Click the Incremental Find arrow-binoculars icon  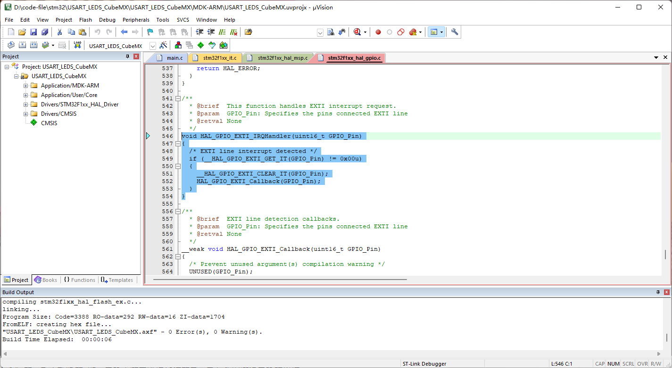(x=341, y=32)
